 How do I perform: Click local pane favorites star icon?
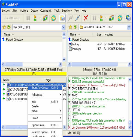[x=4, y=27]
